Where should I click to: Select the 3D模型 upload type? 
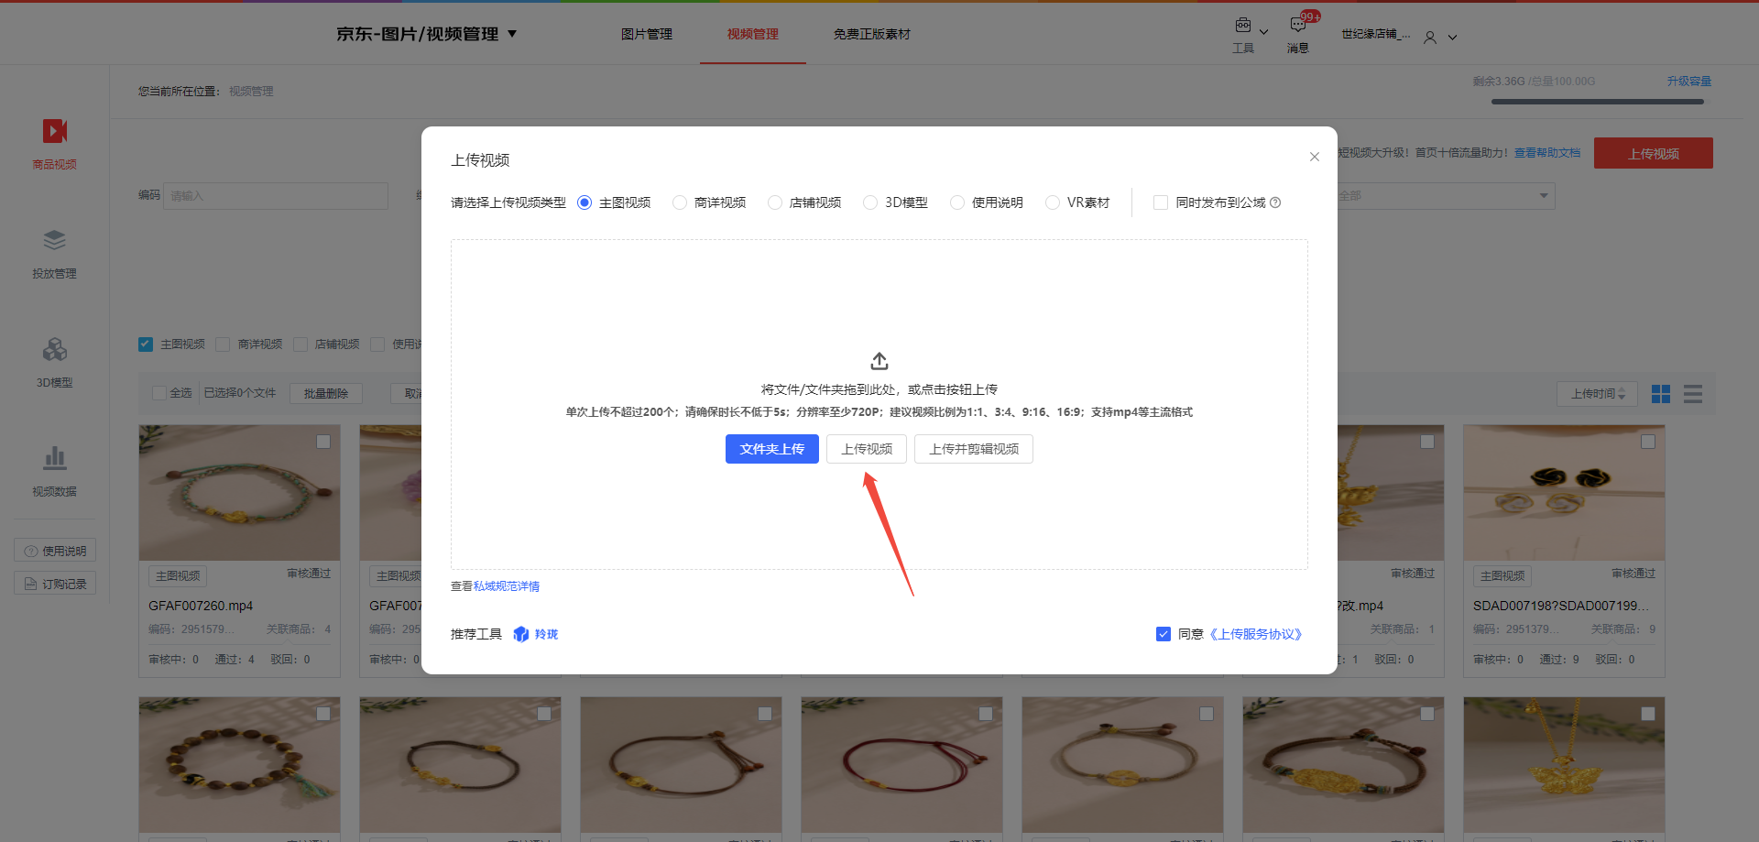870,202
